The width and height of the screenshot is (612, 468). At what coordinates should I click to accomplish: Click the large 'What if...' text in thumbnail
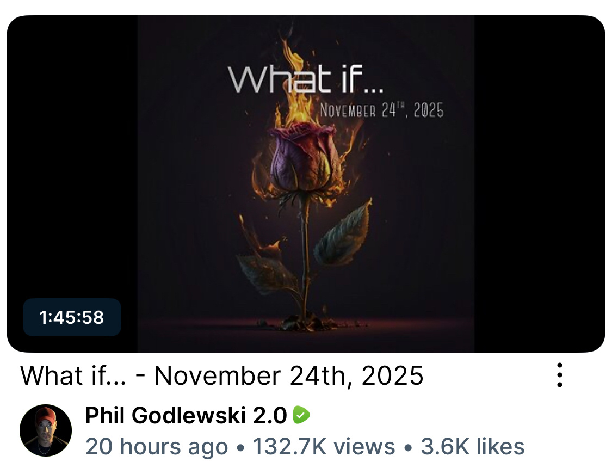306,79
